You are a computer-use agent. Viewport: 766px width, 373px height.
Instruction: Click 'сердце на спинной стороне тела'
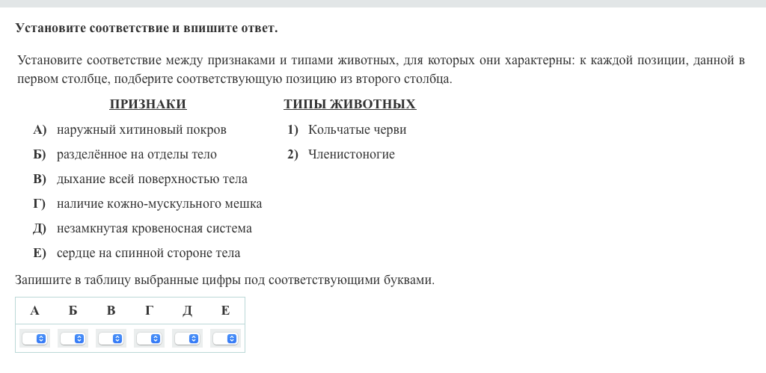(148, 253)
